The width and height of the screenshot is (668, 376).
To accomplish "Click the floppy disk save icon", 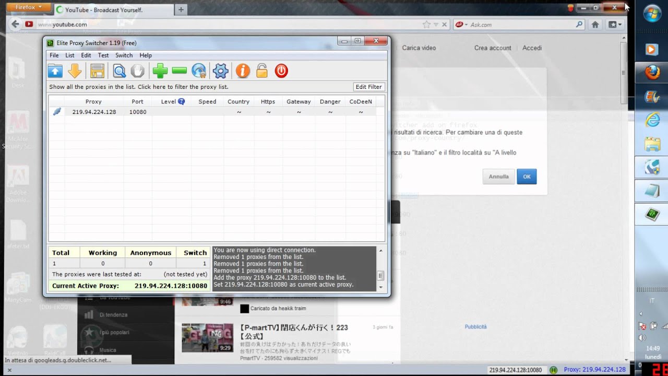I will [x=97, y=71].
